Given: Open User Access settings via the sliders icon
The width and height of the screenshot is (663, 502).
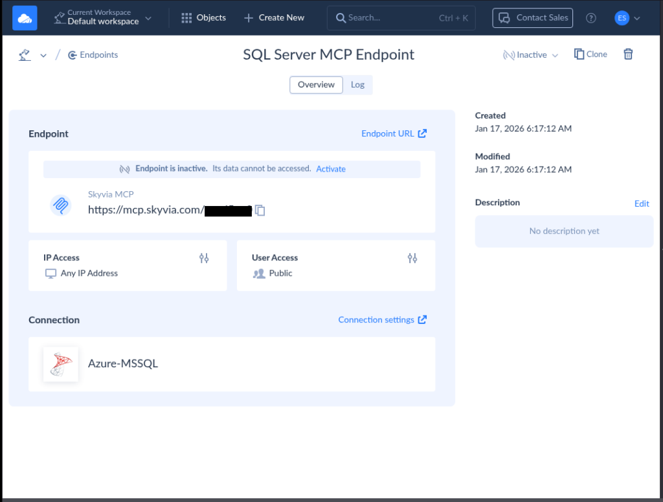Looking at the screenshot, I should (412, 258).
